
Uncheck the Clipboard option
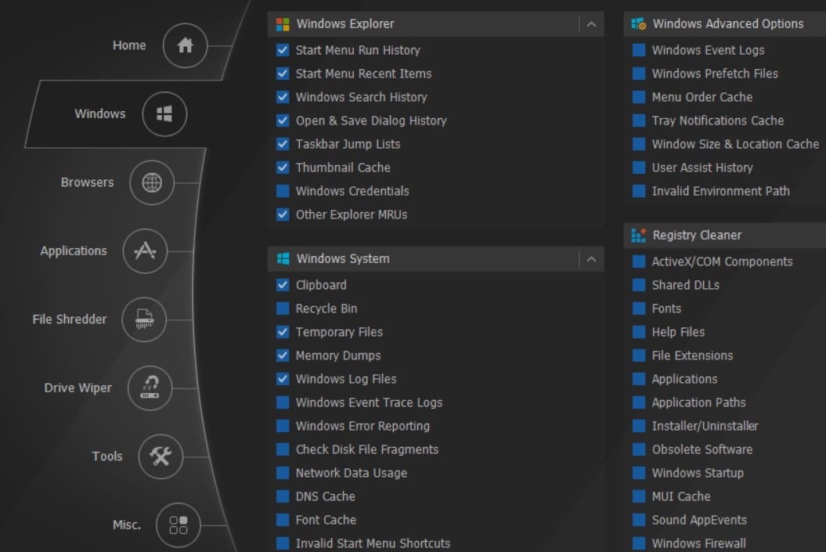[283, 285]
